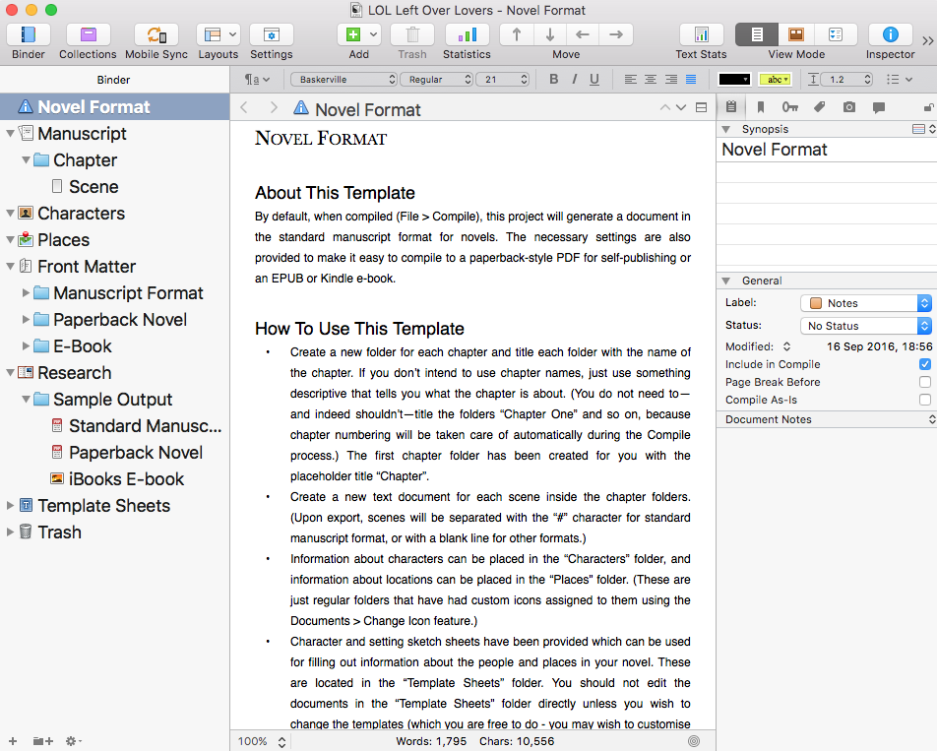Justify the text alignment
Viewport: 937px width, 751px height.
pos(691,80)
